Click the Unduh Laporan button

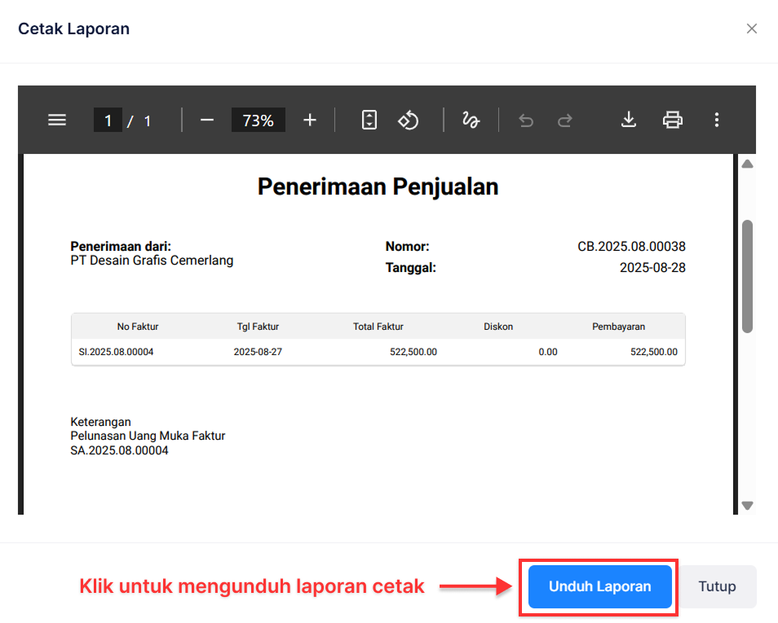click(599, 586)
